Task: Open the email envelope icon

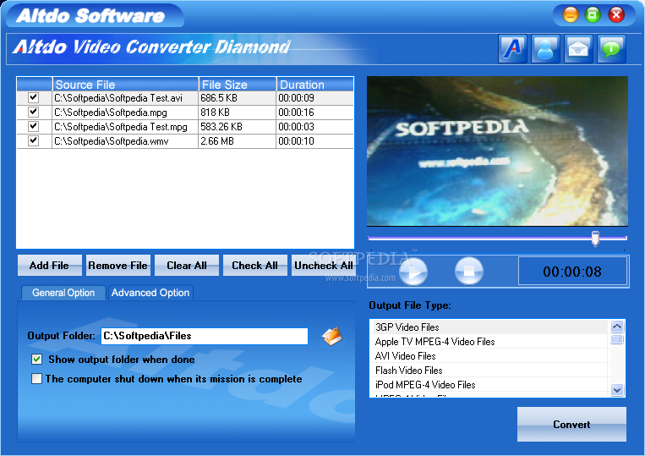Action: pyautogui.click(x=578, y=49)
